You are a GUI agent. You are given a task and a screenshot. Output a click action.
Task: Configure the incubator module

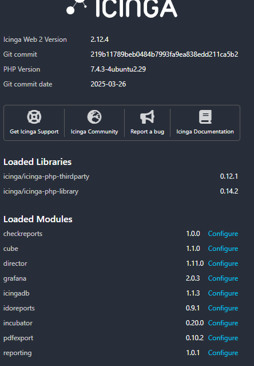click(223, 323)
